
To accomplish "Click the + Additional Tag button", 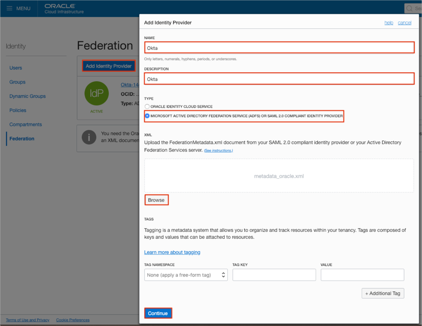I will 383,294.
